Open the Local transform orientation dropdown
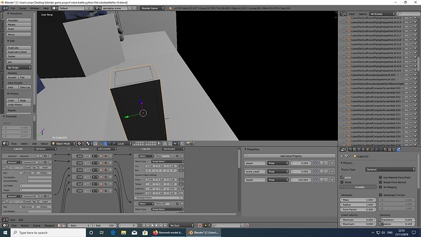 coord(124,144)
